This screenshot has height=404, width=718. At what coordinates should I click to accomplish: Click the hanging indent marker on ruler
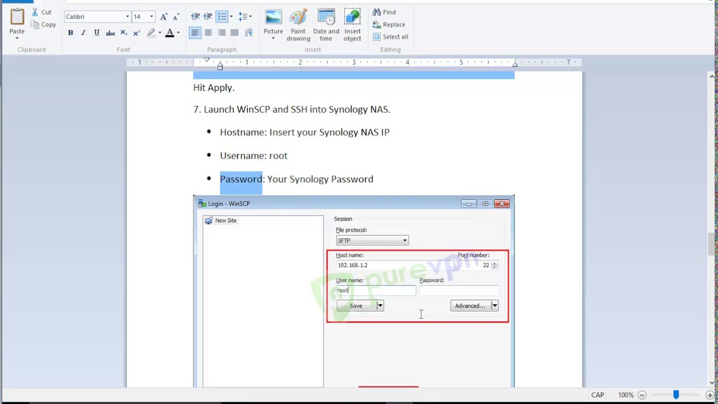pyautogui.click(x=220, y=65)
